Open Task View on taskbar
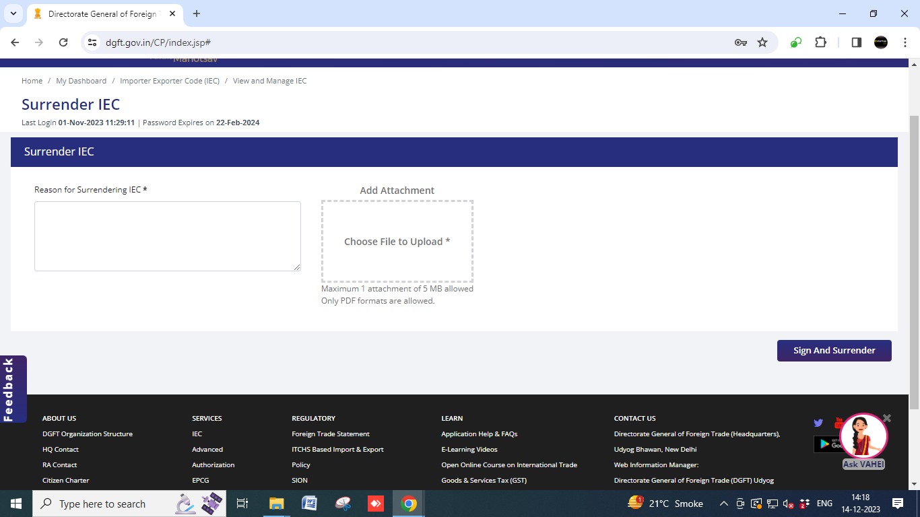This screenshot has width=920, height=517. [x=242, y=504]
